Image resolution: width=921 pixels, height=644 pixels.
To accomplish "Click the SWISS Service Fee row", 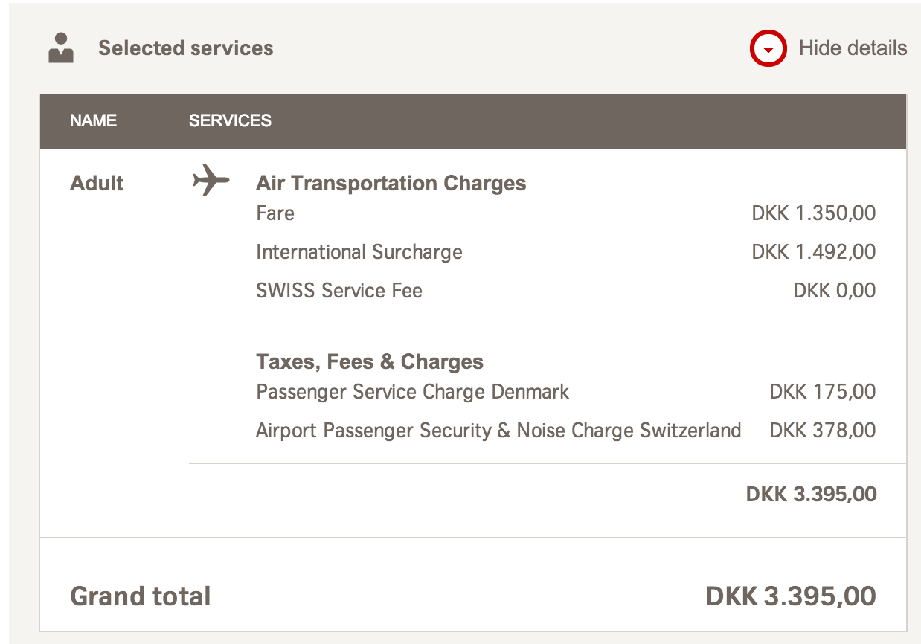I will (x=338, y=291).
